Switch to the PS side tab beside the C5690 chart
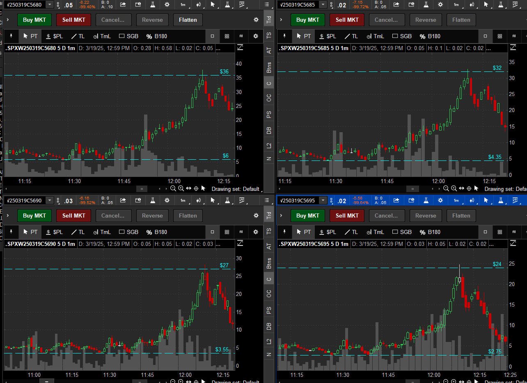Screen dimensions: 527x383 pos(269,311)
